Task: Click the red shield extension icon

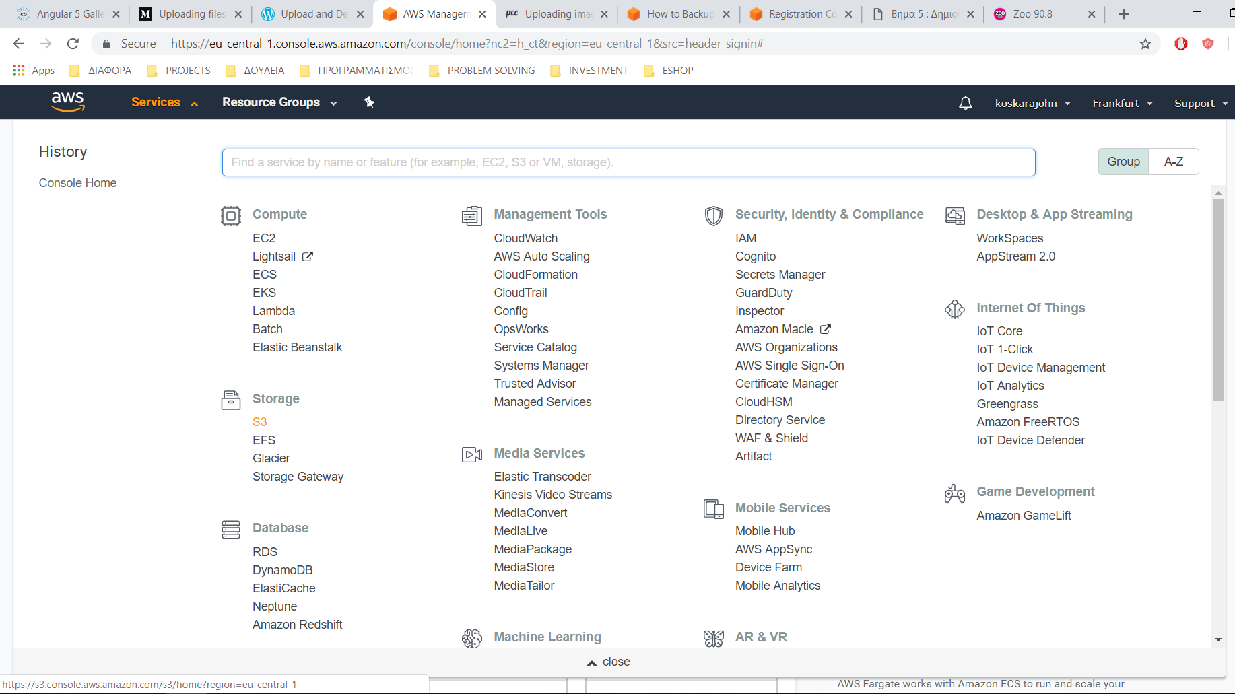Action: tap(1208, 44)
